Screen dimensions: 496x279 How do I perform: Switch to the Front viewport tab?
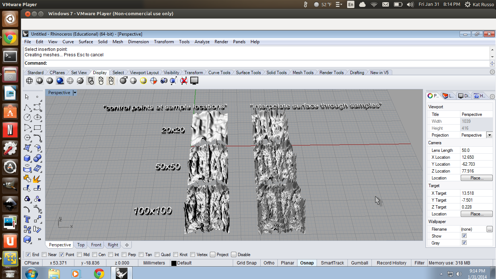95,244
